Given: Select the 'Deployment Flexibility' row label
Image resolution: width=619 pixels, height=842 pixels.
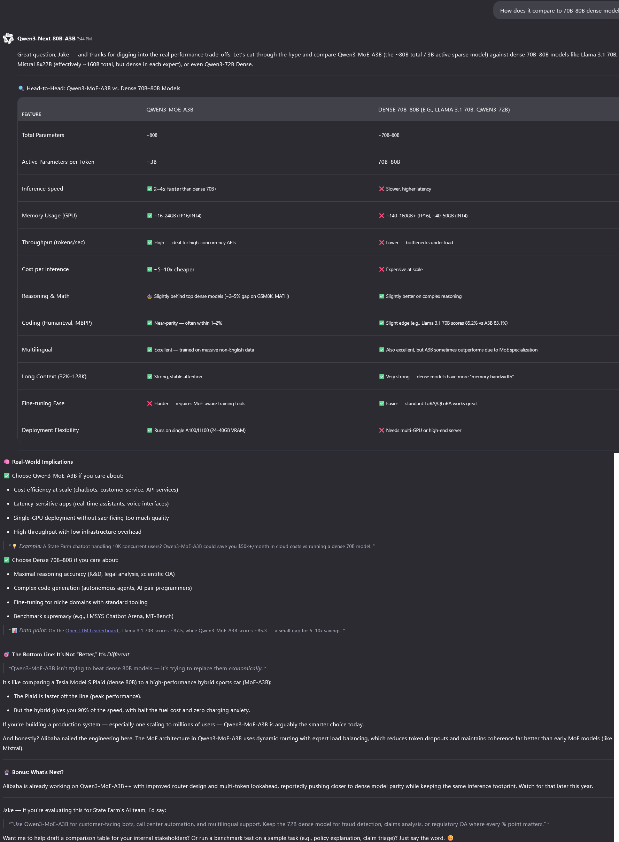Looking at the screenshot, I should tap(50, 430).
